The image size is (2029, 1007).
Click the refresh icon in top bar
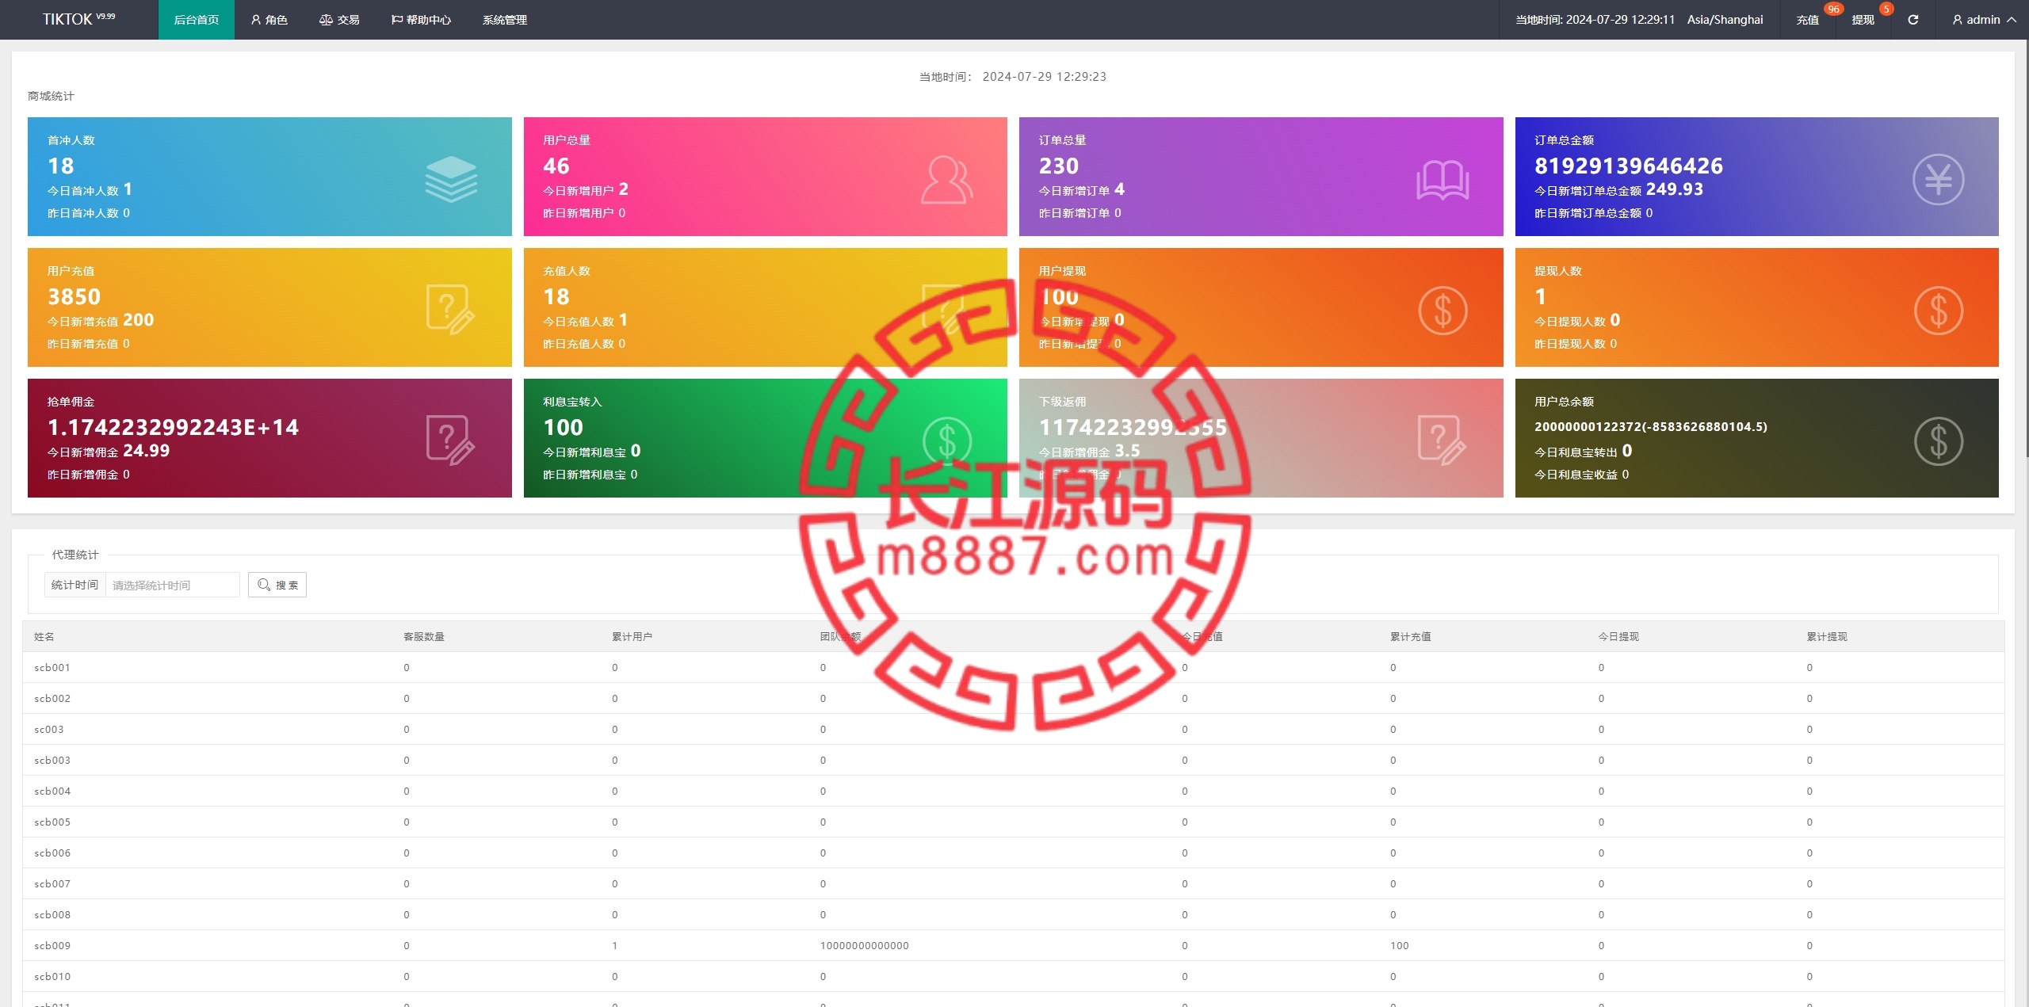pyautogui.click(x=1912, y=20)
